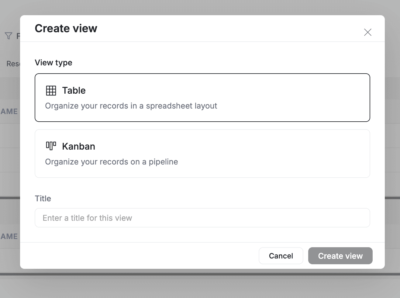Click the truncated 'Res' label behind dialog
The width and height of the screenshot is (400, 298).
click(14, 64)
